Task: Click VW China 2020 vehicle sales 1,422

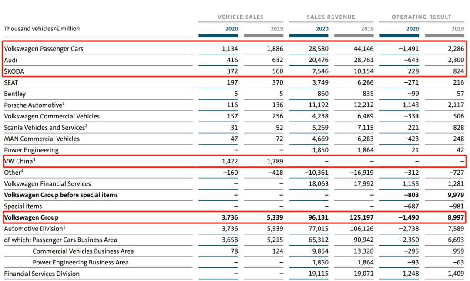Action: click(x=230, y=161)
